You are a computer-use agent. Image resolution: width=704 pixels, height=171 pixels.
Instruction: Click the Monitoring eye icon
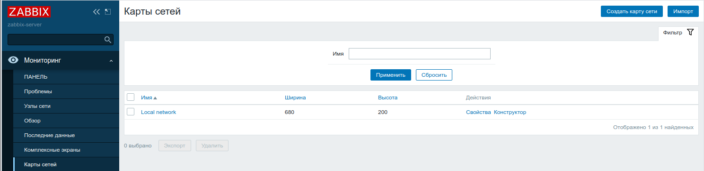(14, 60)
